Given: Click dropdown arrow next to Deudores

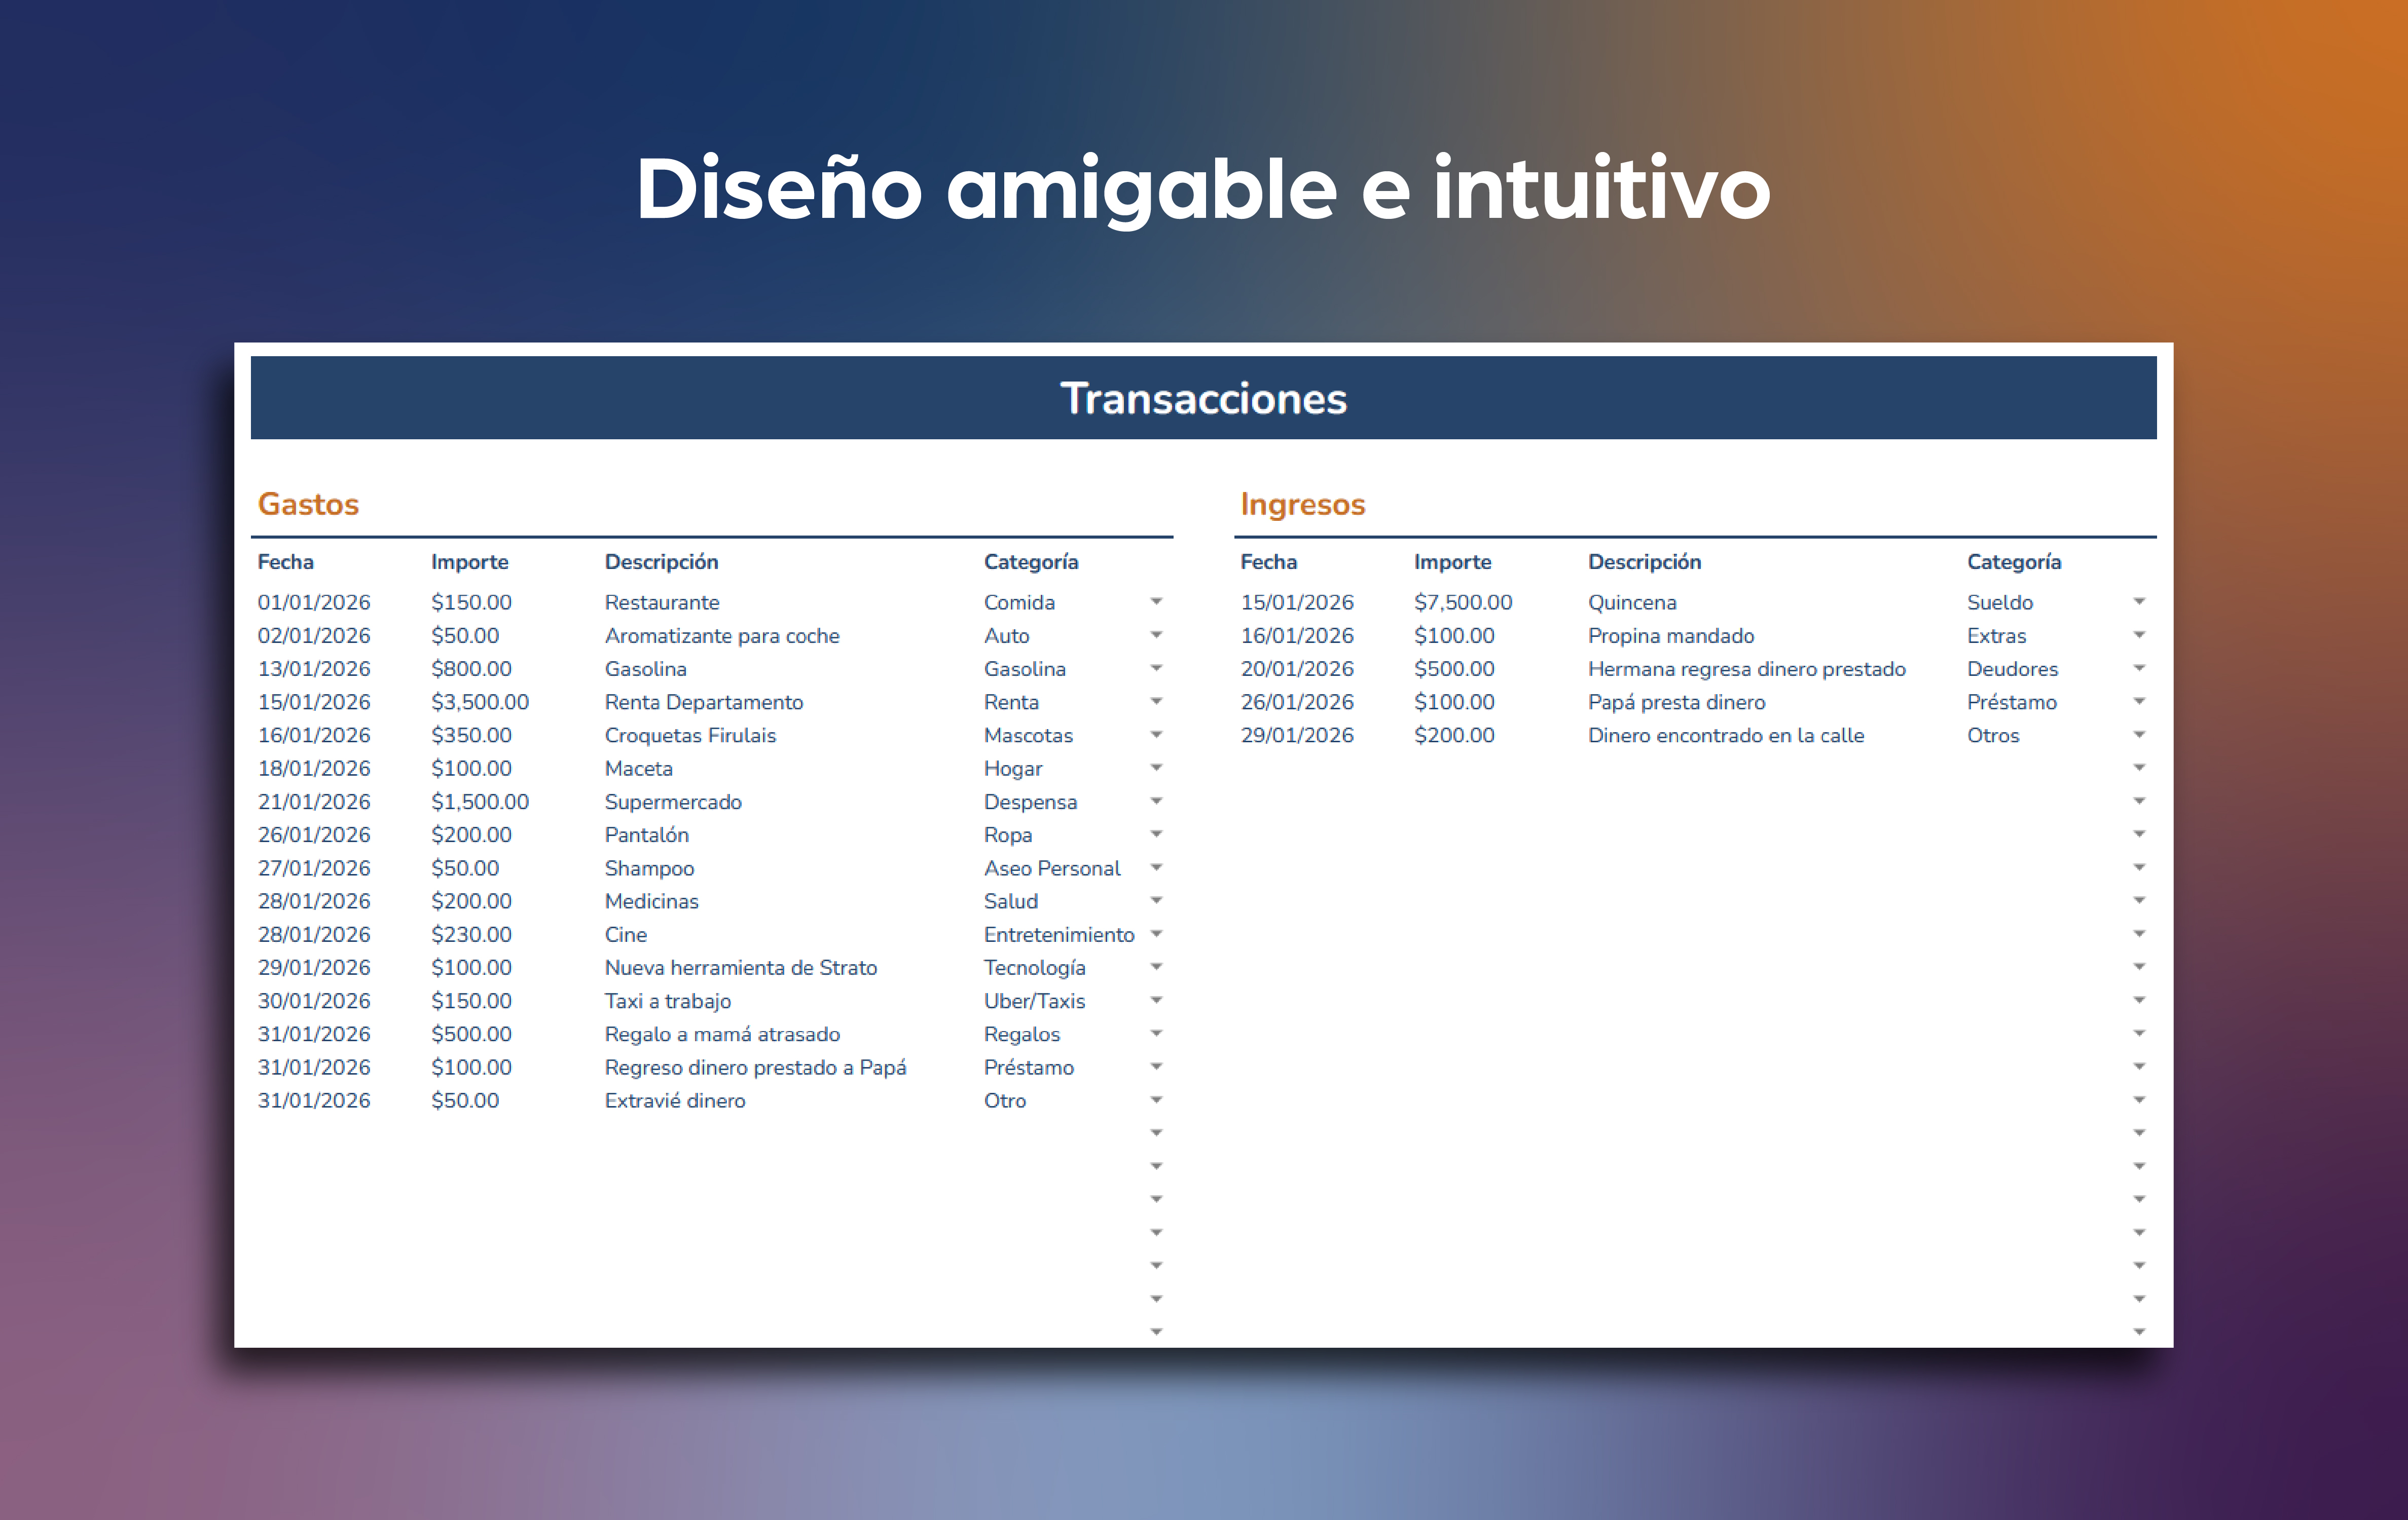Looking at the screenshot, I should tap(2139, 669).
